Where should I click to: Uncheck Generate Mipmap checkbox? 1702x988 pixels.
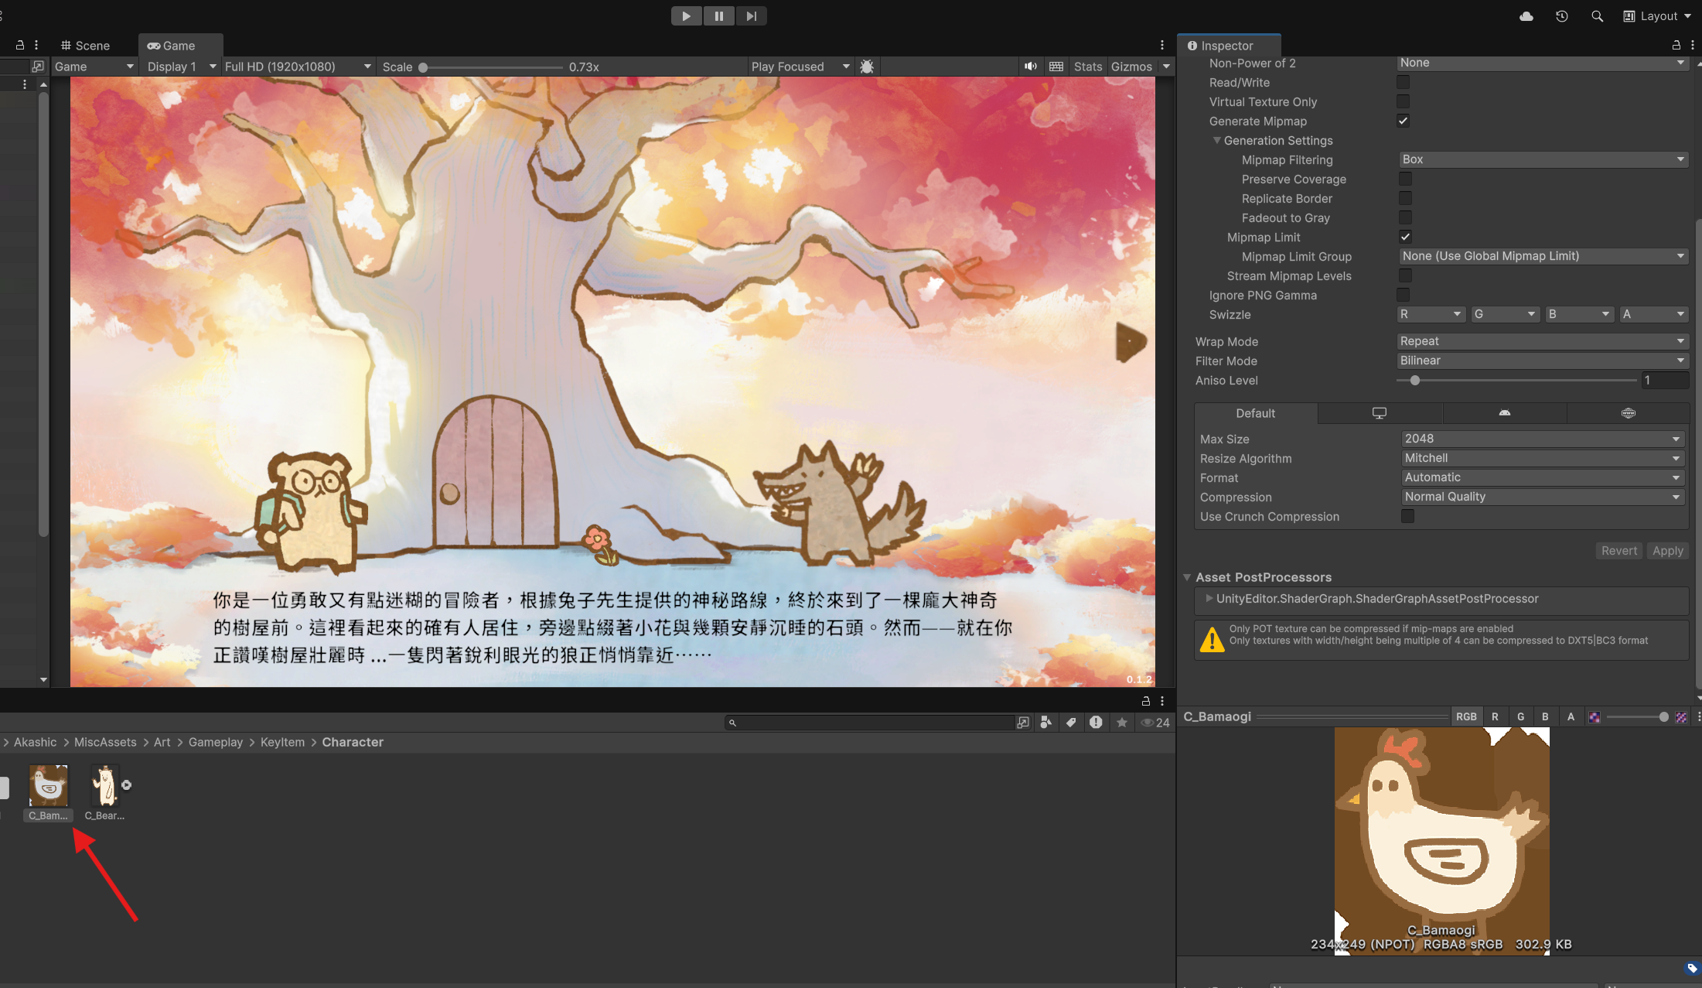tap(1403, 121)
